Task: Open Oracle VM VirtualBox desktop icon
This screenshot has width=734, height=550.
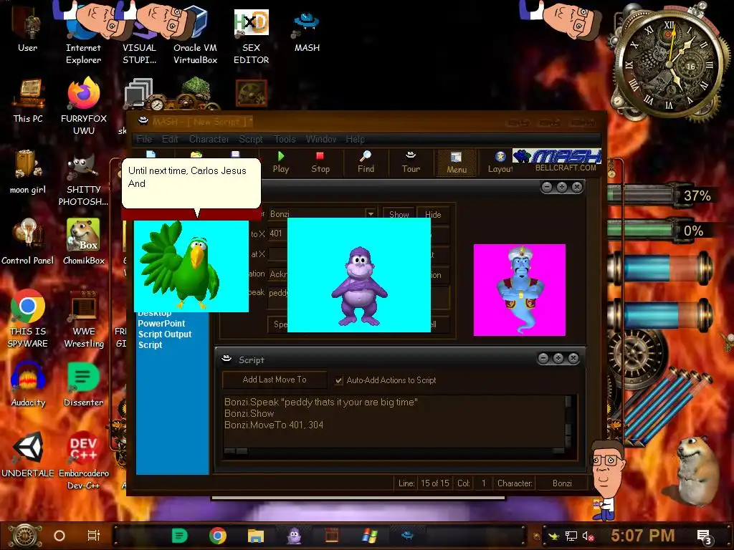Action: tap(195, 35)
